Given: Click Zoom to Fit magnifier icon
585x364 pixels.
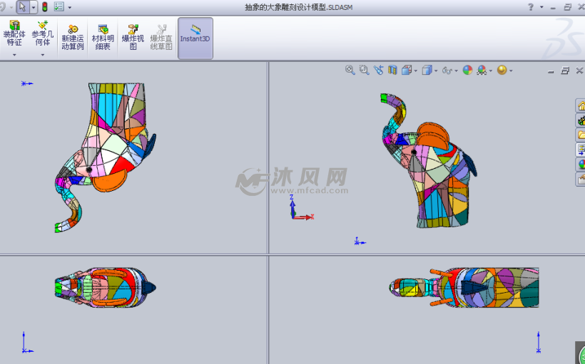Looking at the screenshot, I should (x=350, y=70).
